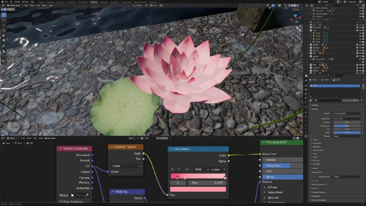The height and width of the screenshot is (206, 366).
Task: Switch to the Shading workspace tab
Action: (x=95, y=2)
